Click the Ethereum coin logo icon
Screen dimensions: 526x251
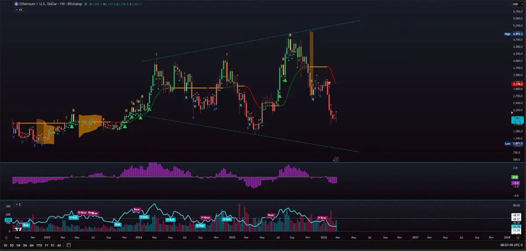[x=16, y=4]
